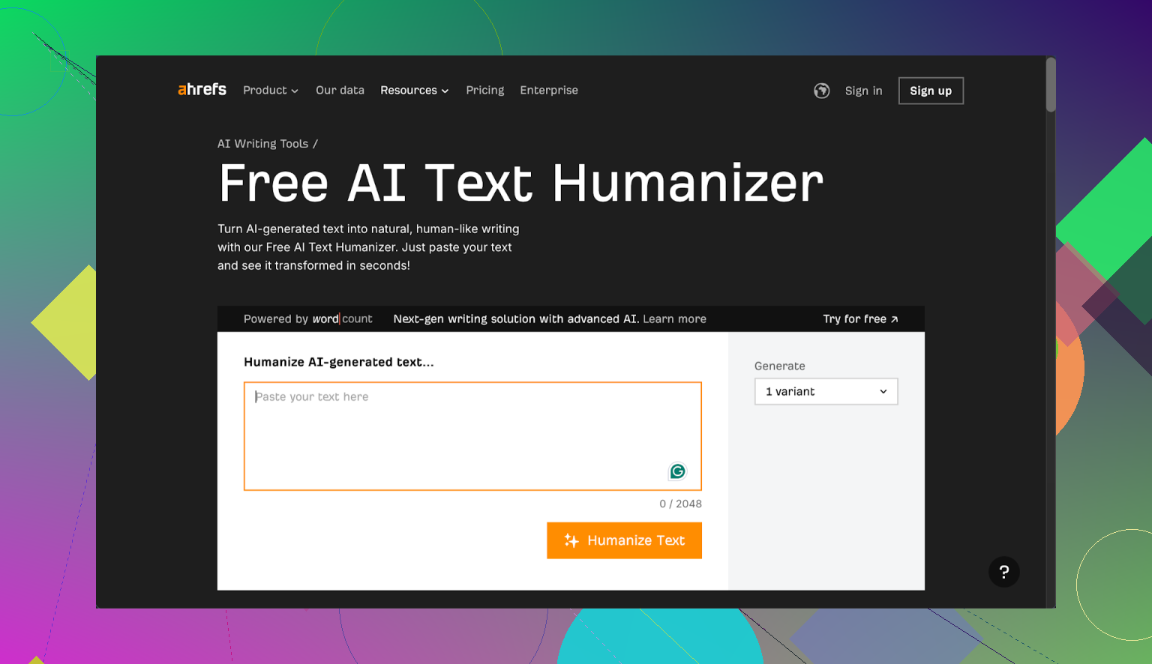The width and height of the screenshot is (1152, 664).
Task: Go to Our data page
Action: (340, 90)
